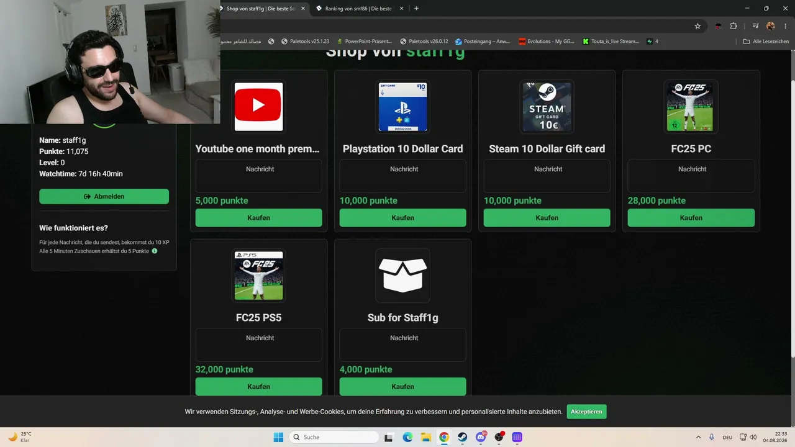Open a new browser tab
The width and height of the screenshot is (795, 447).
point(416,9)
